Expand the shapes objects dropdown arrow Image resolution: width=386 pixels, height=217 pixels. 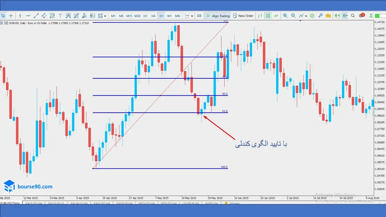105,16
